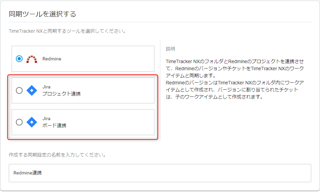Image resolution: width=320 pixels, height=192 pixels.
Task: Click the Jira icon beside ボード連携
Action: [32, 122]
